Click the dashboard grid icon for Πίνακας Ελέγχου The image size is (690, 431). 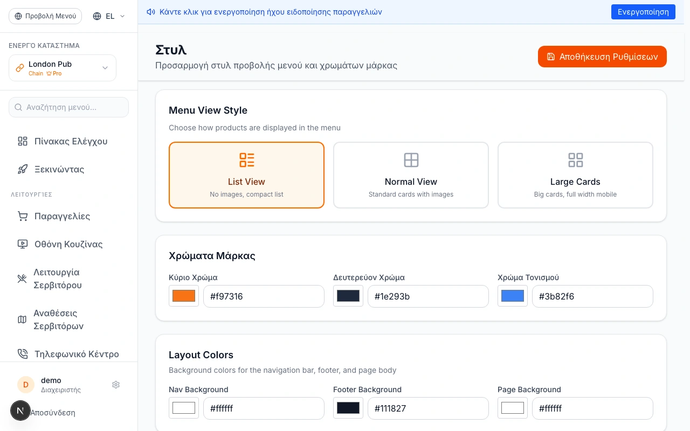point(23,141)
